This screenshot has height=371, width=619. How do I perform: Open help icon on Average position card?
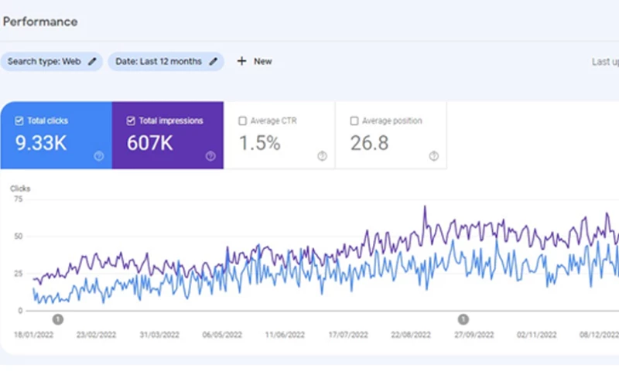[433, 156]
